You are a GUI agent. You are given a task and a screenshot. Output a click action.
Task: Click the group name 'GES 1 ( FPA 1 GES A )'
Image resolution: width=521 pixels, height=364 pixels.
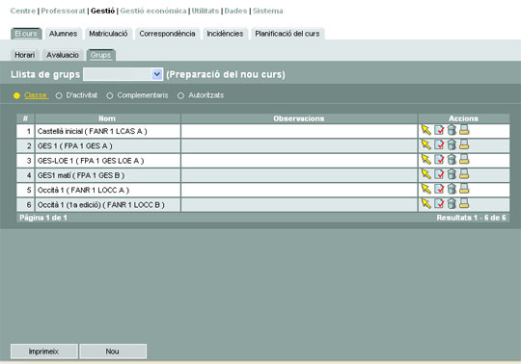click(x=74, y=145)
